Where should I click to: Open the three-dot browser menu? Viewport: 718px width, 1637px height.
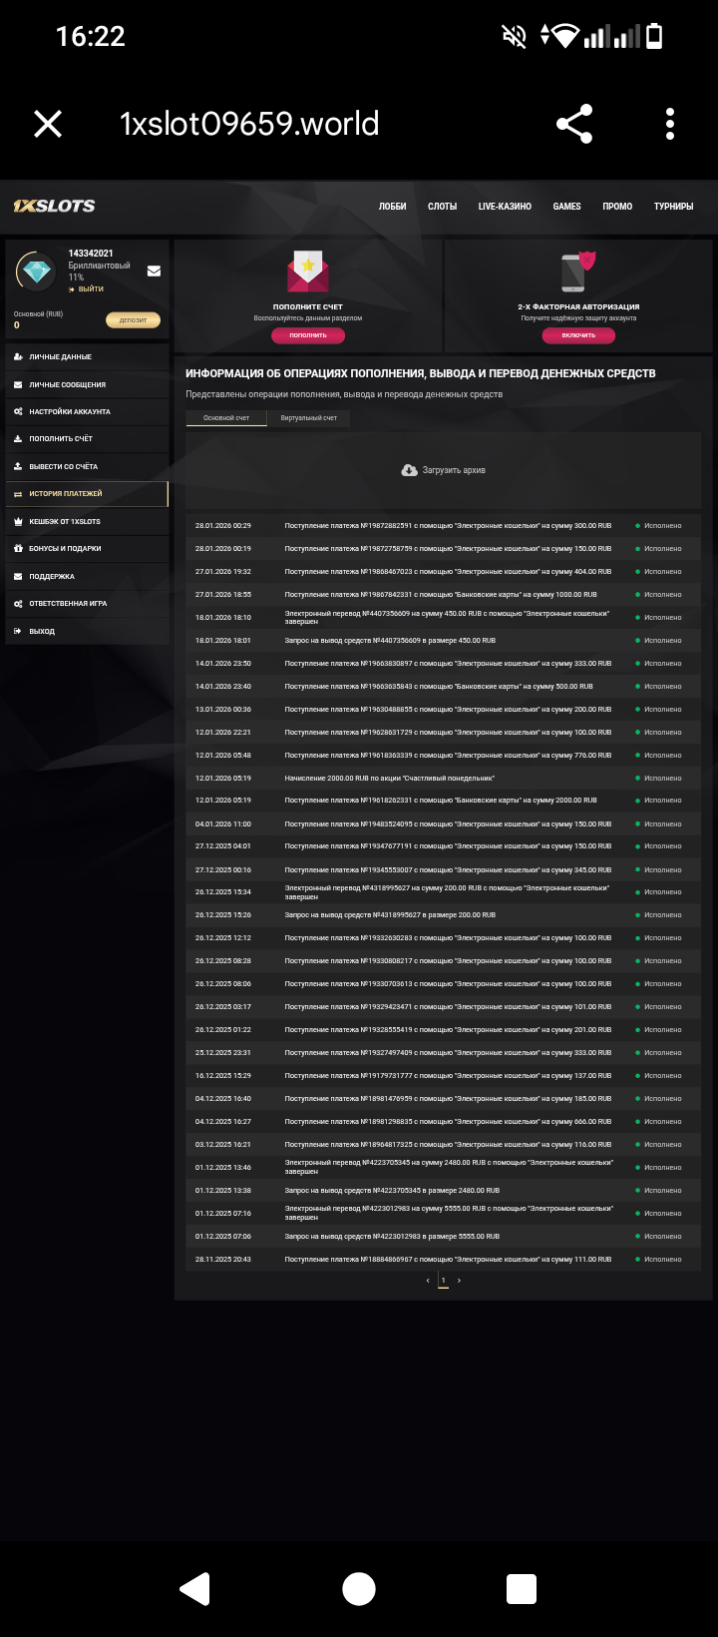click(670, 124)
